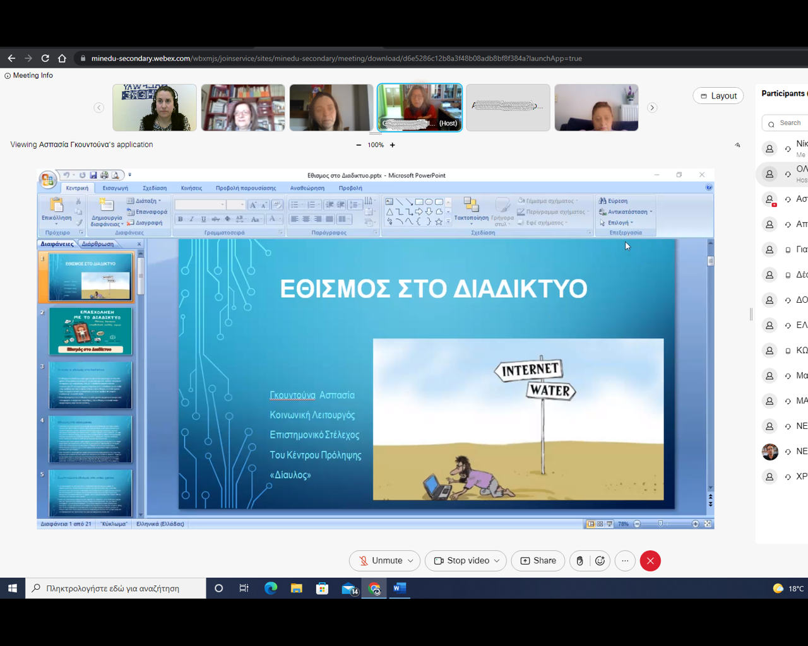Go to browser home page
This screenshot has height=646, width=808.
[62, 58]
